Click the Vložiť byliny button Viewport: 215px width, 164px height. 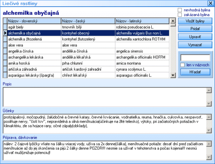[195, 21]
